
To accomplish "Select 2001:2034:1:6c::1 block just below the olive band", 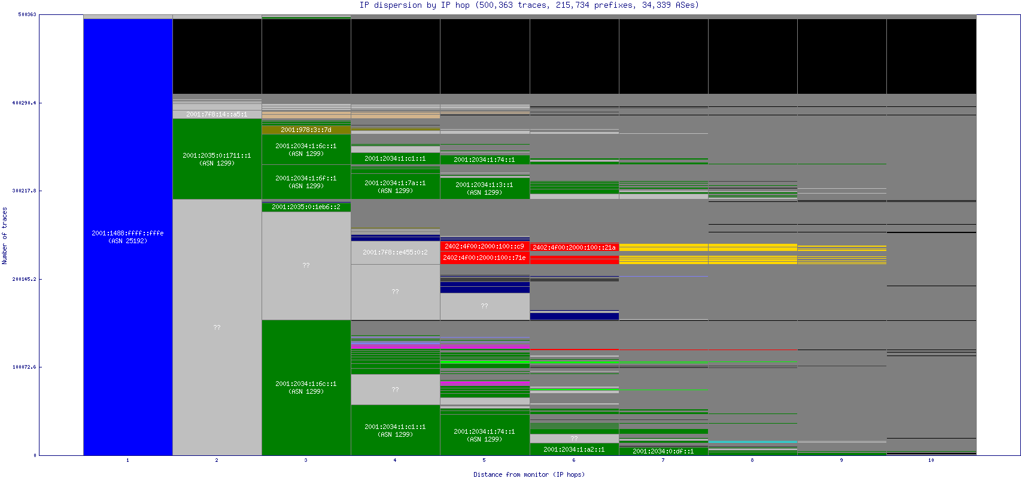I will coord(306,149).
